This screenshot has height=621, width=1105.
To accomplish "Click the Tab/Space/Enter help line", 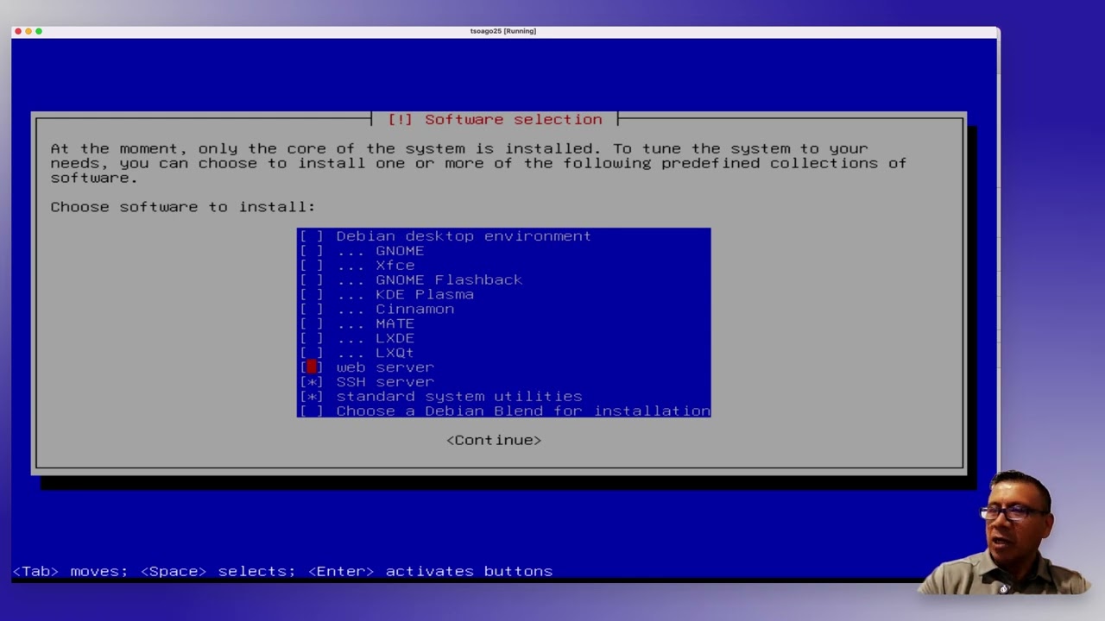I will pos(282,571).
